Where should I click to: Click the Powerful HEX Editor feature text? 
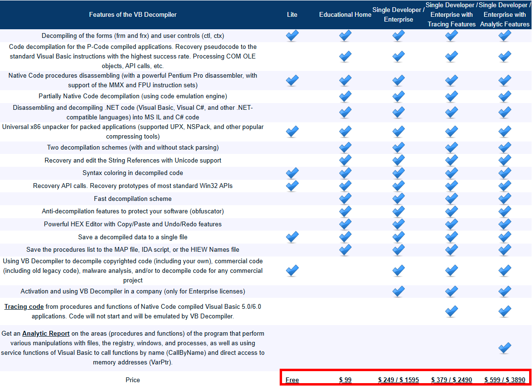[x=133, y=224]
